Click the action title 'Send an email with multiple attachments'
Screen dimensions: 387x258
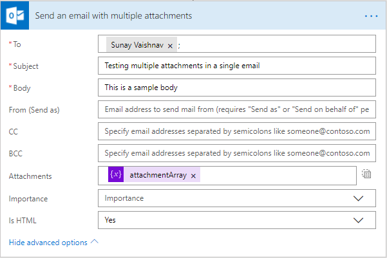point(114,15)
